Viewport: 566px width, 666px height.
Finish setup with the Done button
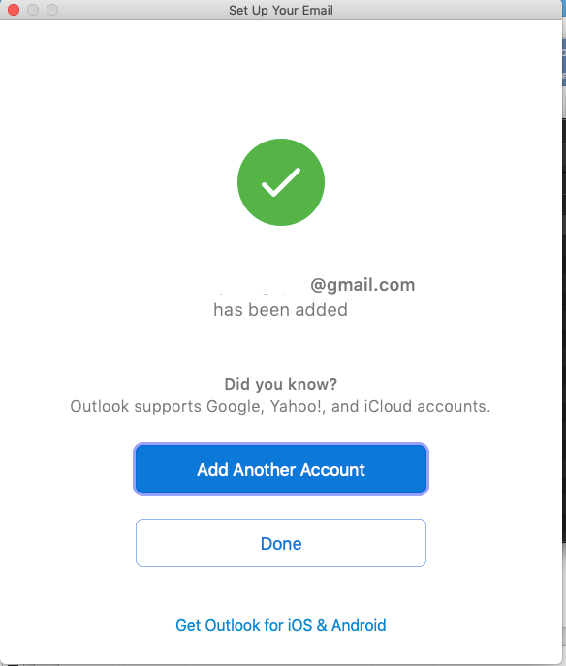coord(281,543)
